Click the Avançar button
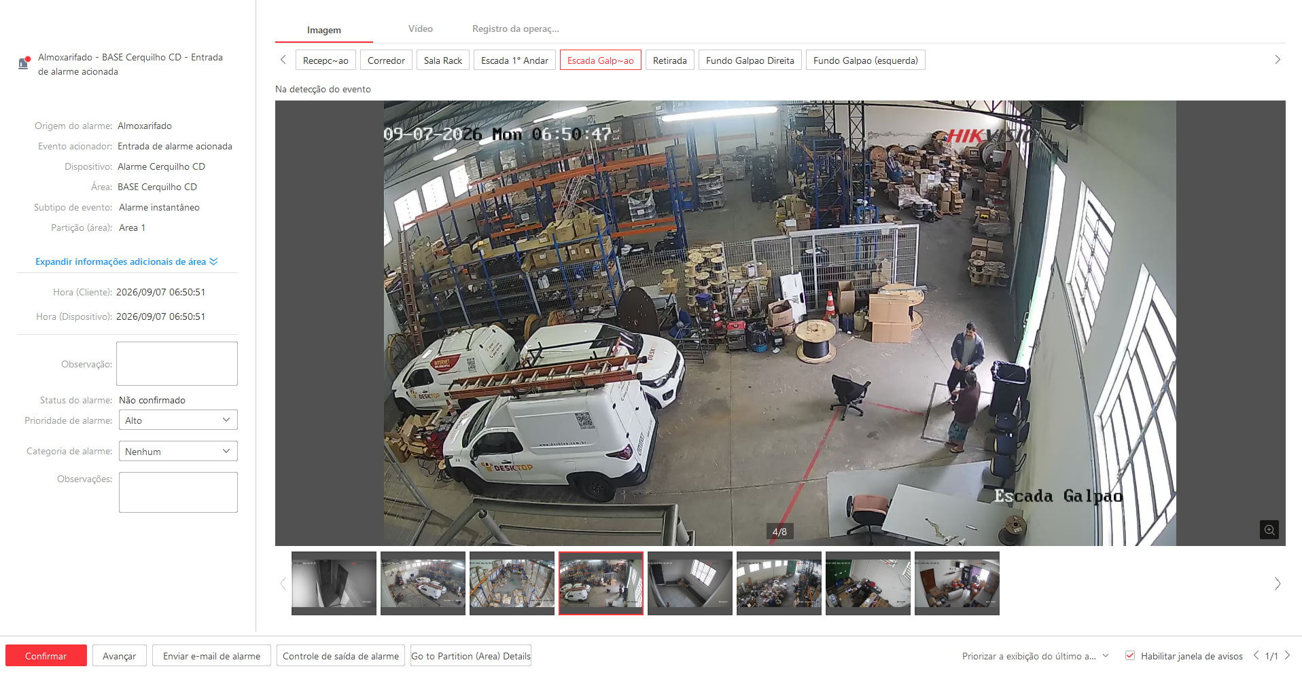Image resolution: width=1302 pixels, height=673 pixels. coord(120,655)
